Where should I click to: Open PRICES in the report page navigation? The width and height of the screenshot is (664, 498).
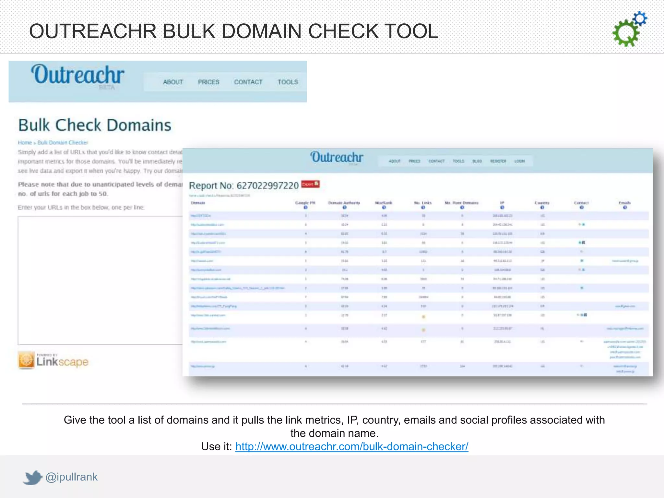pyautogui.click(x=414, y=161)
